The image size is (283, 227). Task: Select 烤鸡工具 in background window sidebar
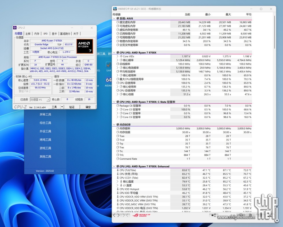[45, 140]
